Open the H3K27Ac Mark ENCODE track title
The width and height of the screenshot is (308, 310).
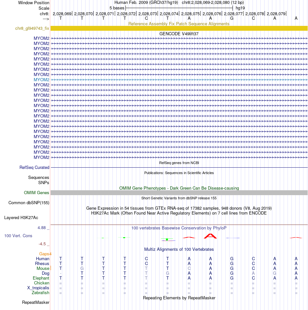click(x=179, y=213)
